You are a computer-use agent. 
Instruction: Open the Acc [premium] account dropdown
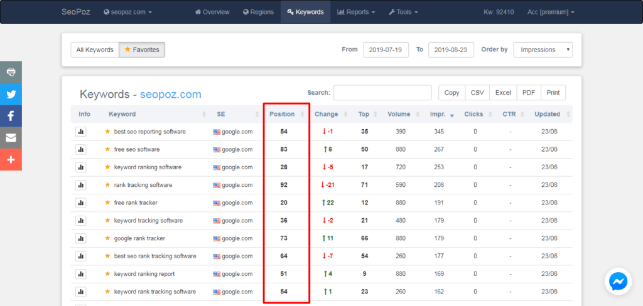tap(551, 12)
